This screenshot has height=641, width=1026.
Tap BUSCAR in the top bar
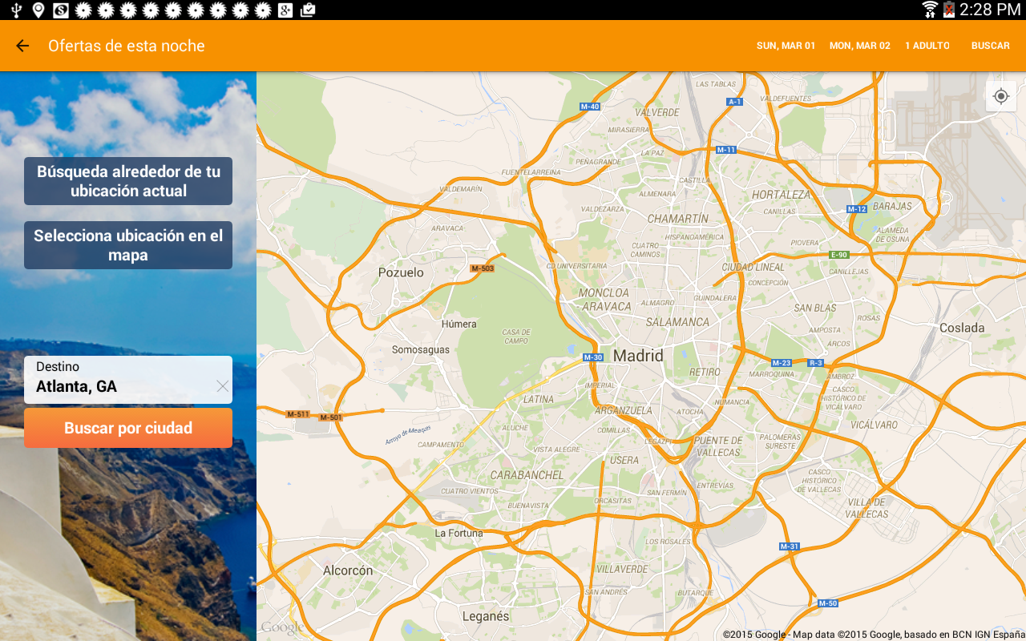point(991,46)
